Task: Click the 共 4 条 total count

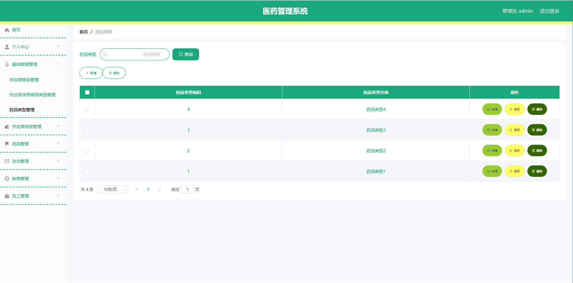Action: click(x=87, y=190)
